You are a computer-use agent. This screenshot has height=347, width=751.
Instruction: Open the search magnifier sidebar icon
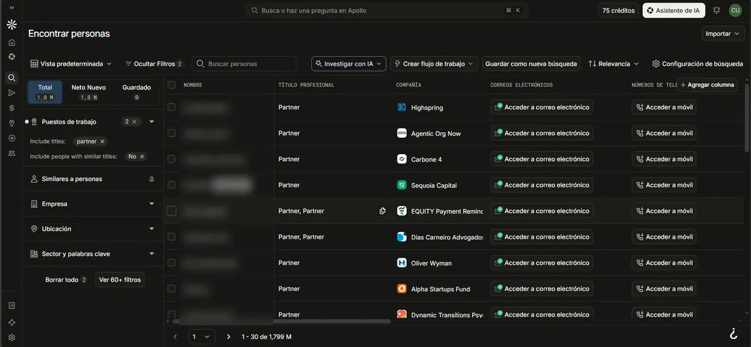click(x=11, y=78)
